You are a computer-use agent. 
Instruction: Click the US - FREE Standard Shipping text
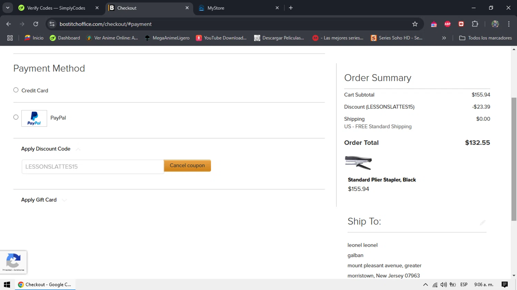(378, 127)
